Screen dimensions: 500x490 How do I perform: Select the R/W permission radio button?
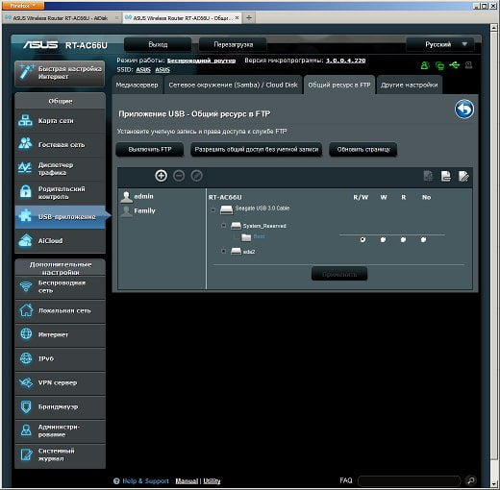tap(362, 239)
